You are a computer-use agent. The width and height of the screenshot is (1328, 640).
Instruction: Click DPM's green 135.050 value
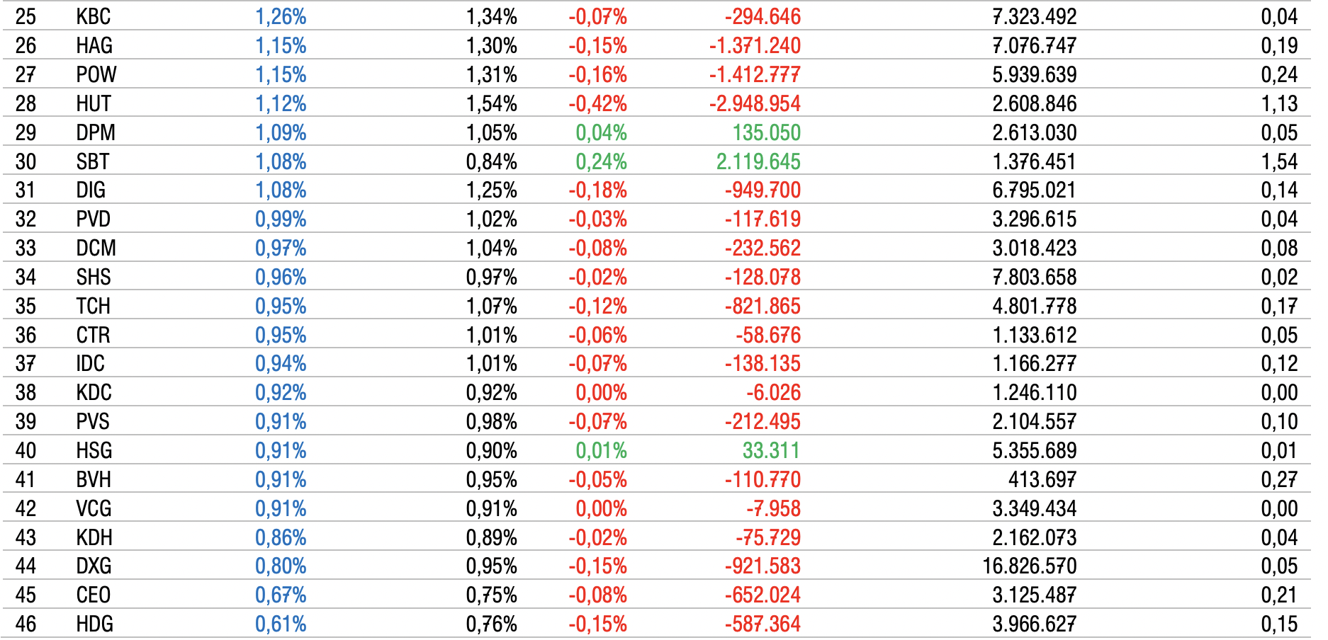766,132
